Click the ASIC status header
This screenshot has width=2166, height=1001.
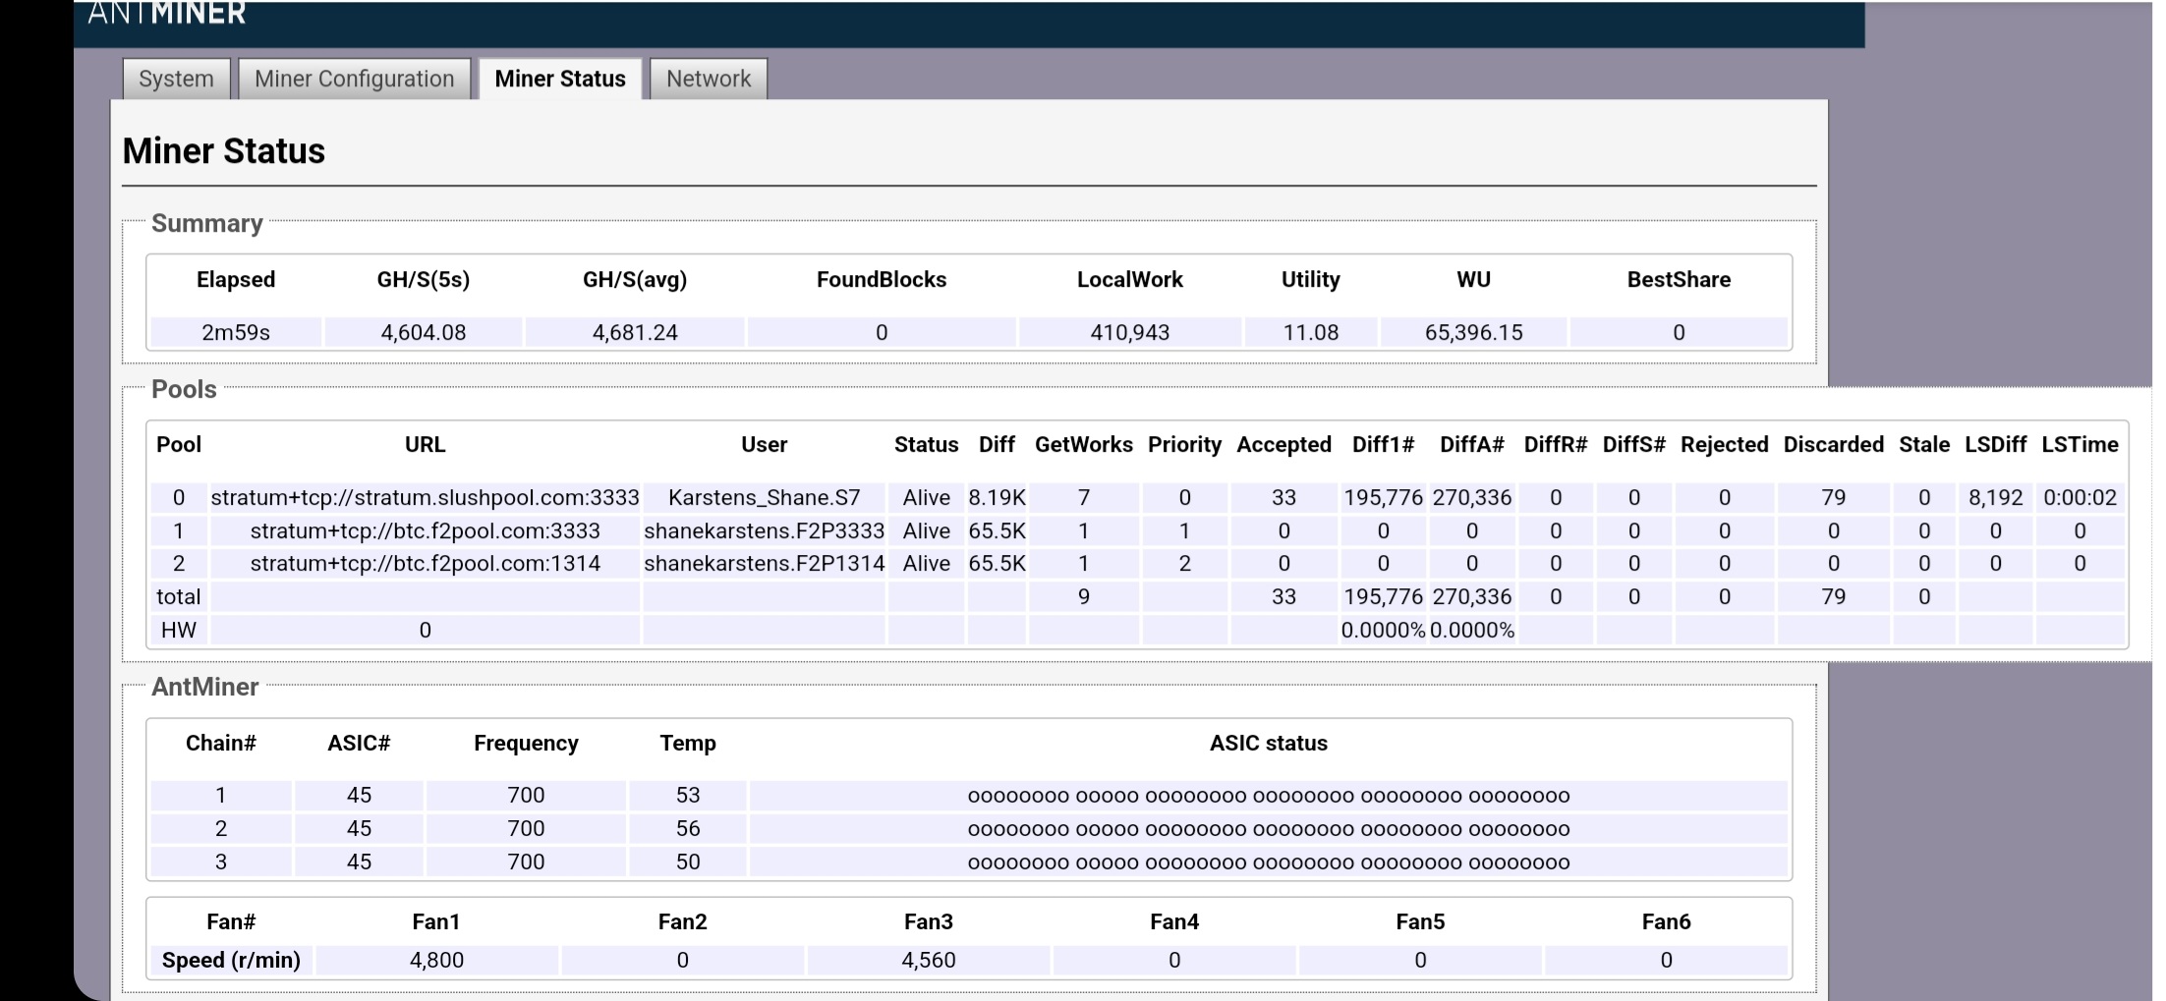[x=1268, y=744]
